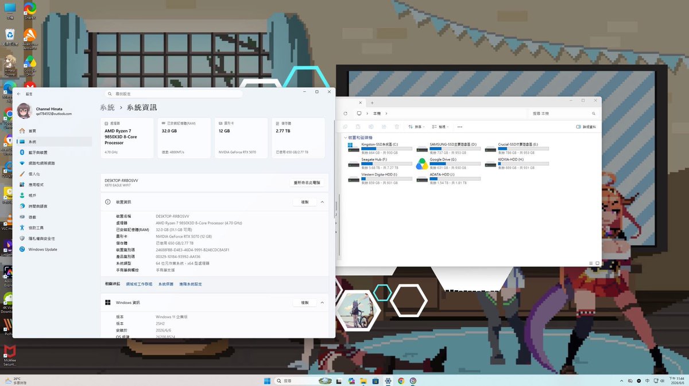
Task: Click the 本機 breadcrumb in File Explorer
Action: (x=377, y=114)
